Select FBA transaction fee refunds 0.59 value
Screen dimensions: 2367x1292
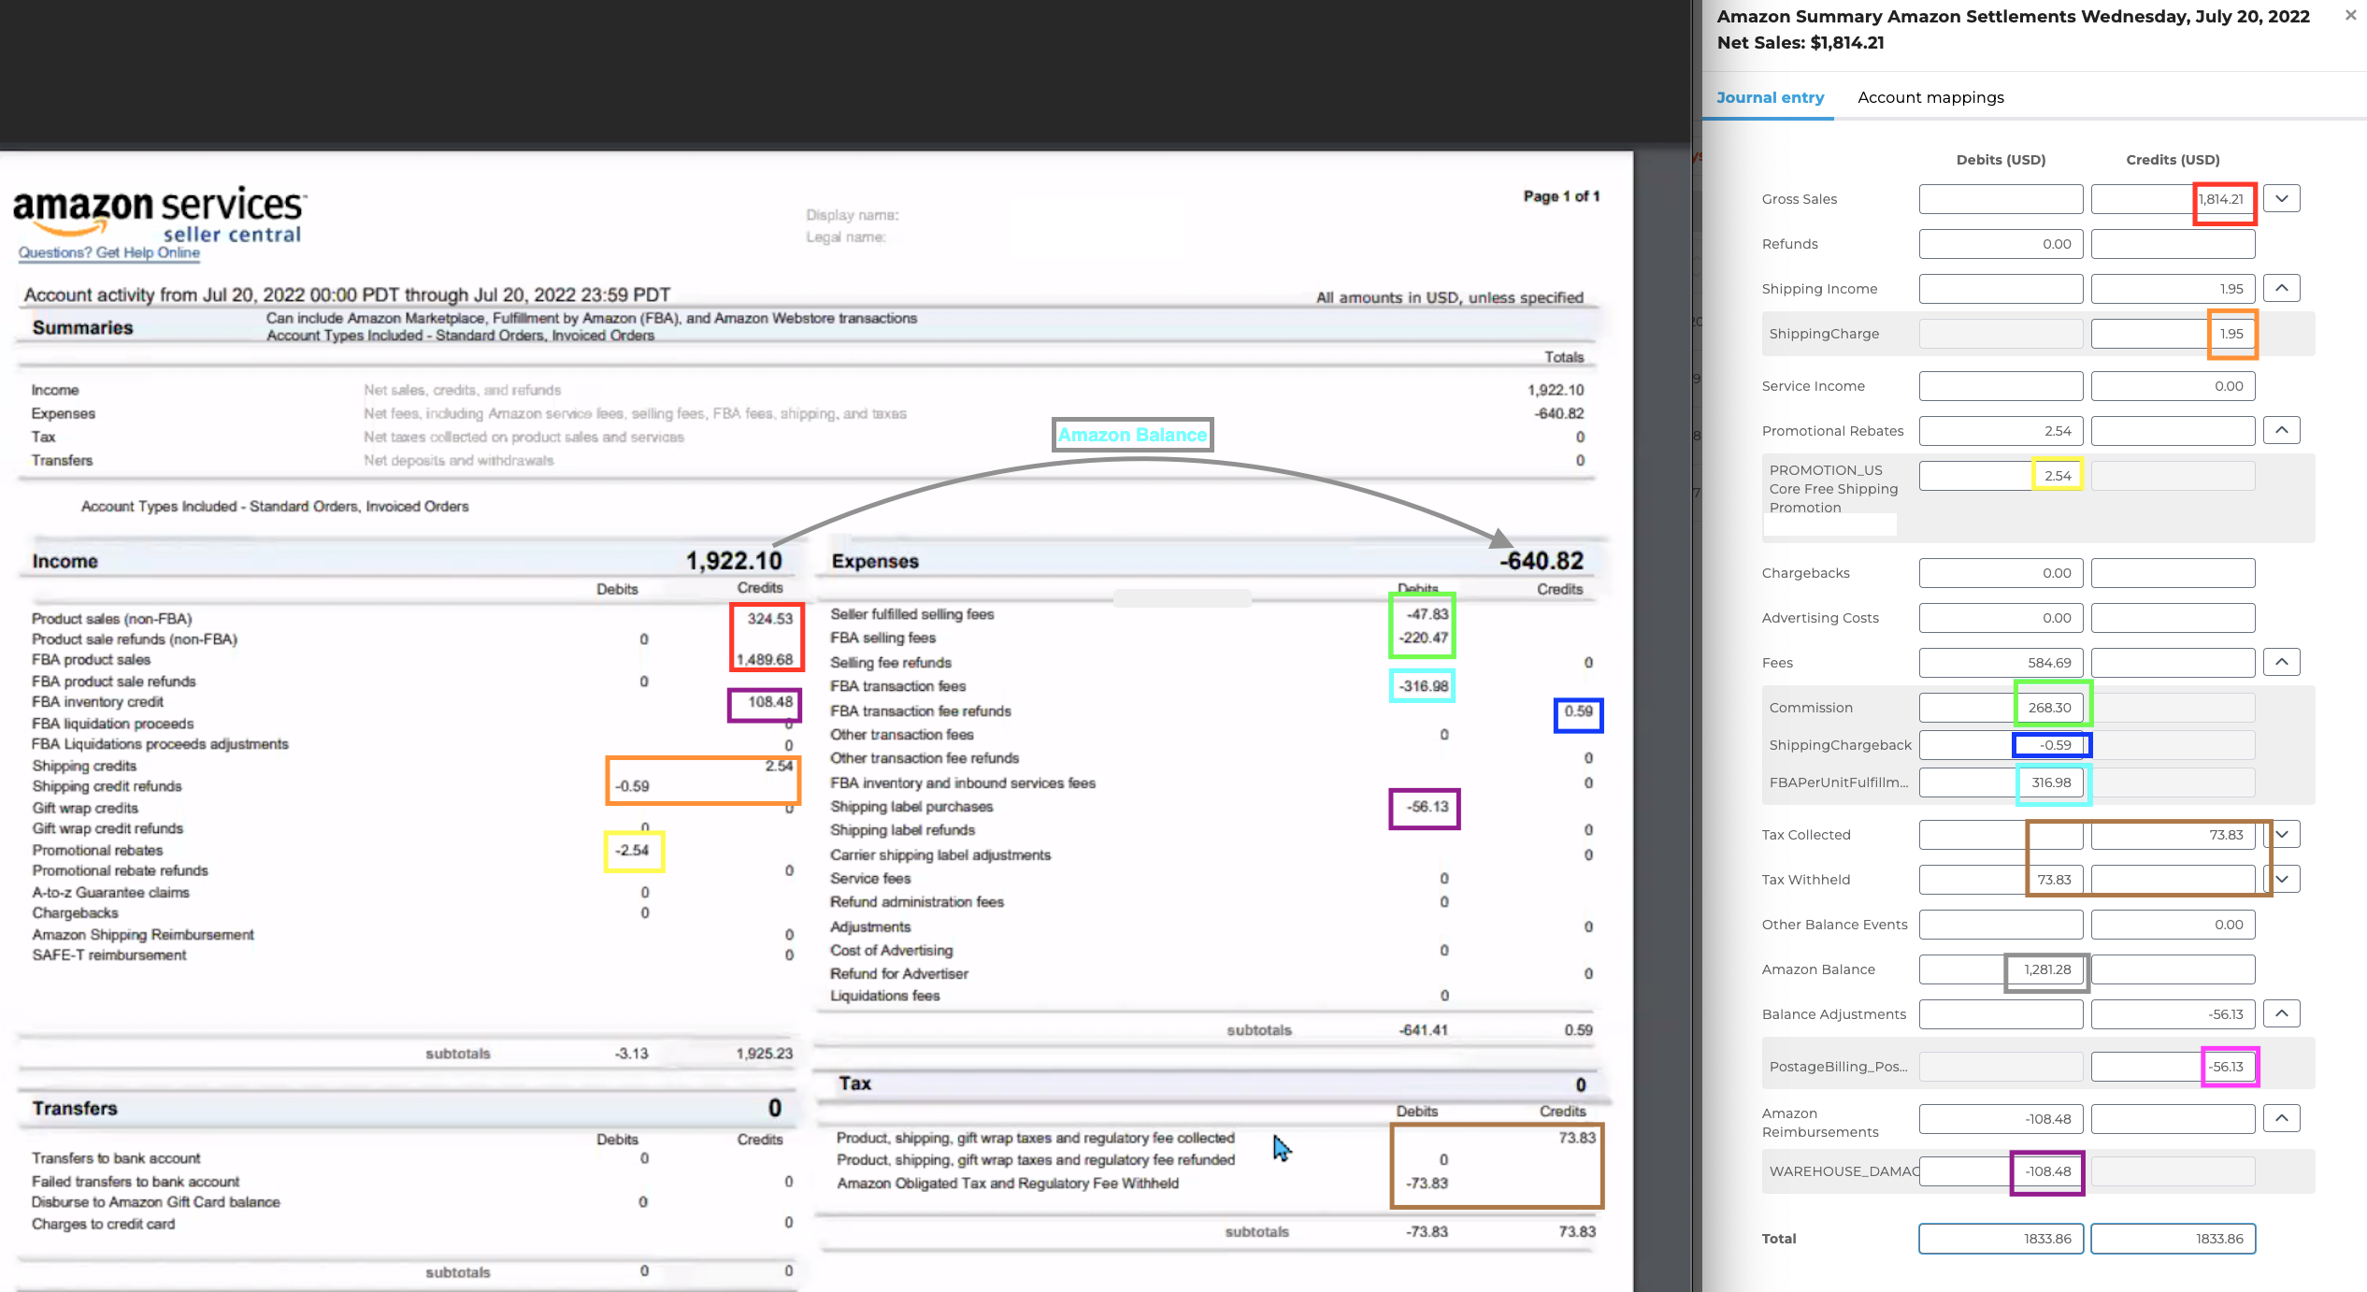click(x=1579, y=711)
